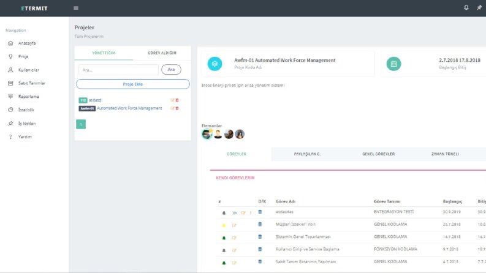Click the calendar date icon
486x273 pixels.
[393, 64]
